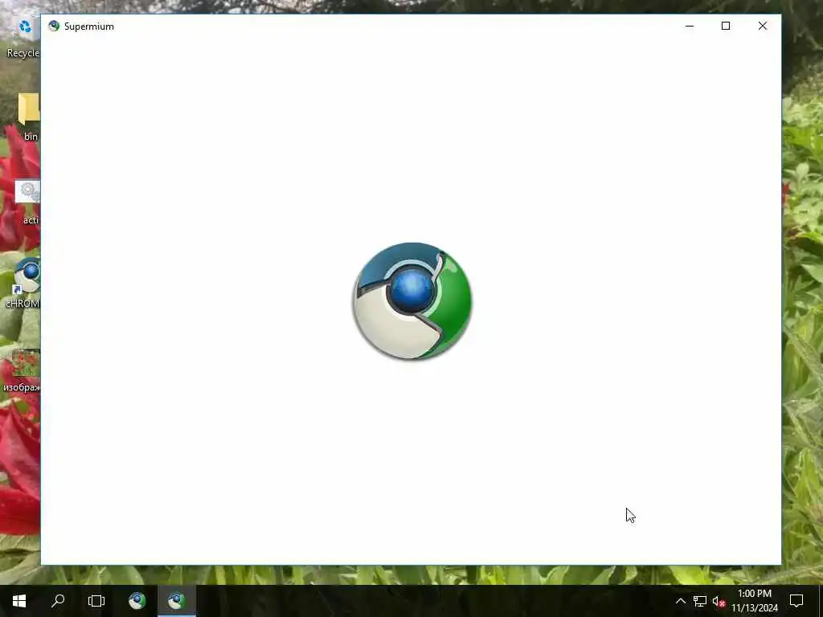Open network status tray icon

(x=700, y=601)
